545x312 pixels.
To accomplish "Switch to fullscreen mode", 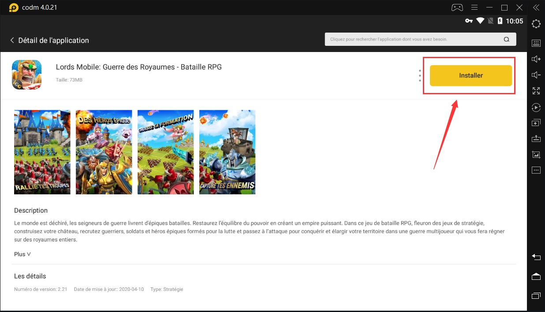I will [536, 91].
